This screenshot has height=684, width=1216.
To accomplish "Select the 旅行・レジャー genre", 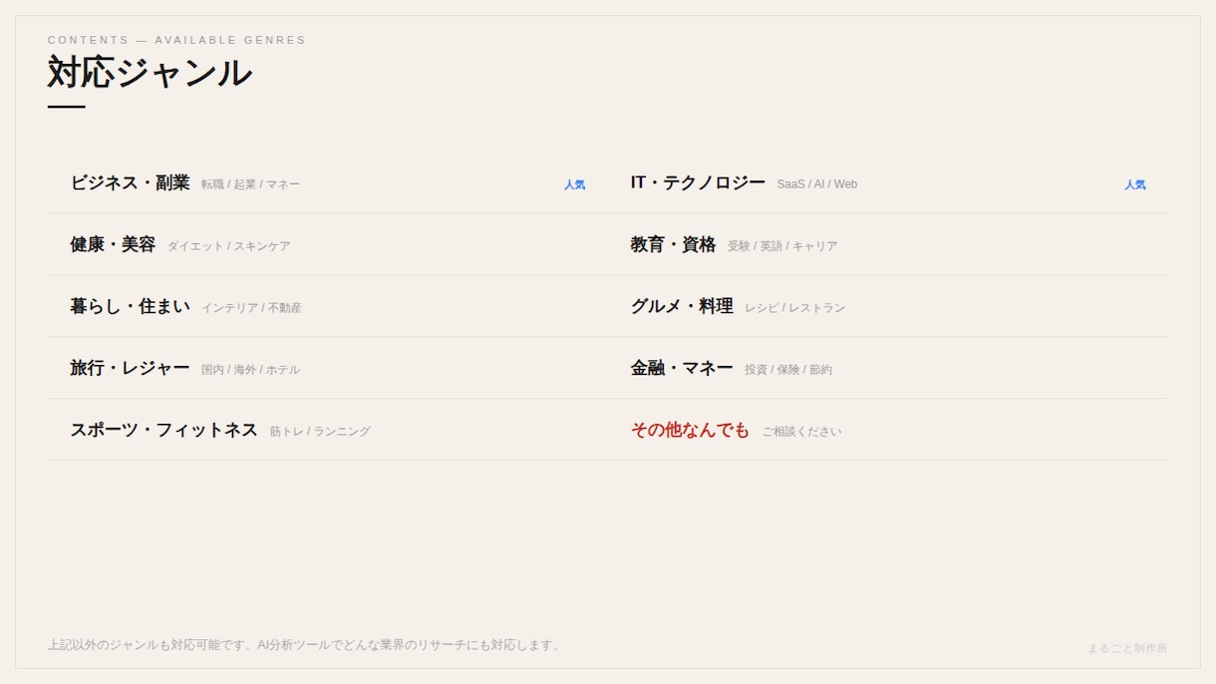I will 130,368.
